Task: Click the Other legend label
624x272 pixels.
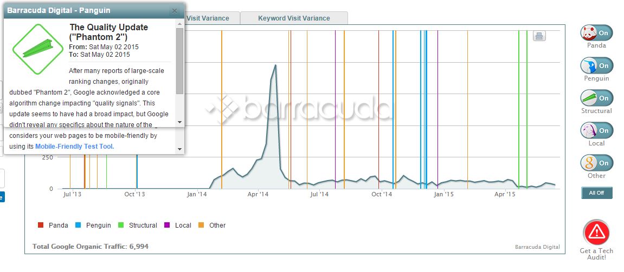Action: click(217, 225)
